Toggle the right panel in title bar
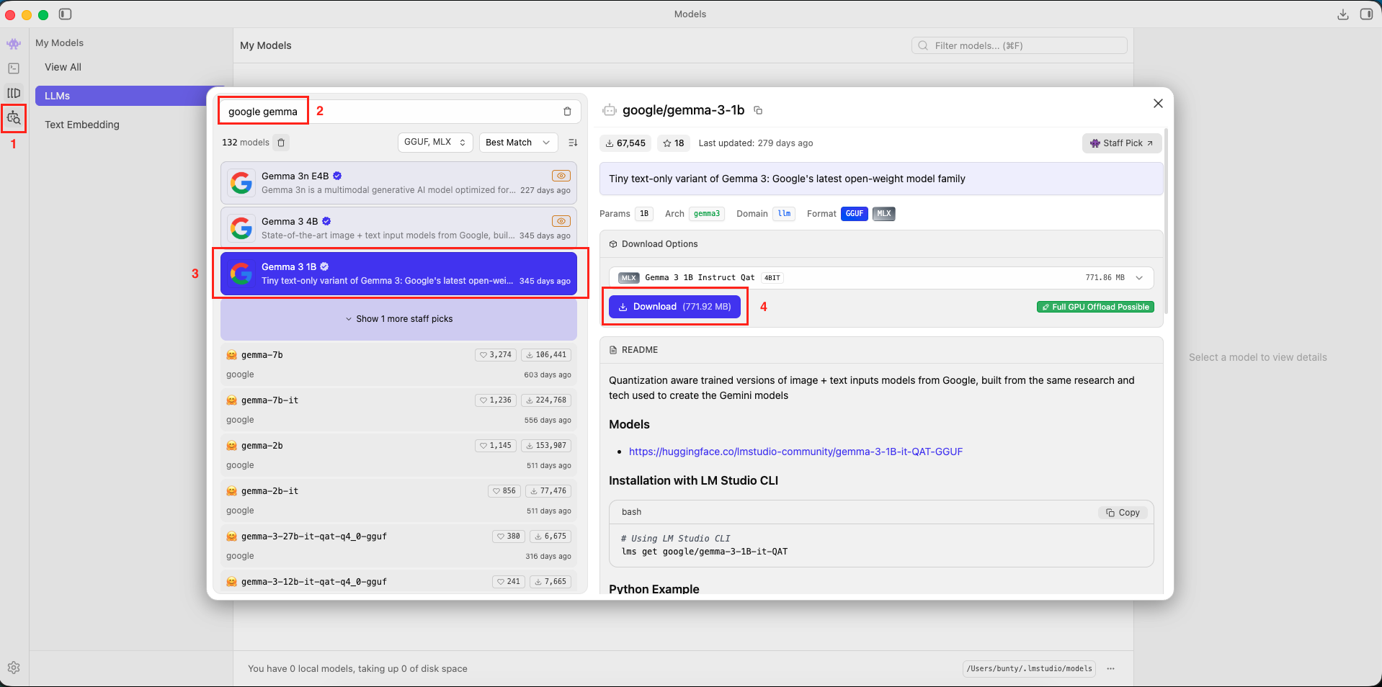The width and height of the screenshot is (1382, 687). [1365, 14]
